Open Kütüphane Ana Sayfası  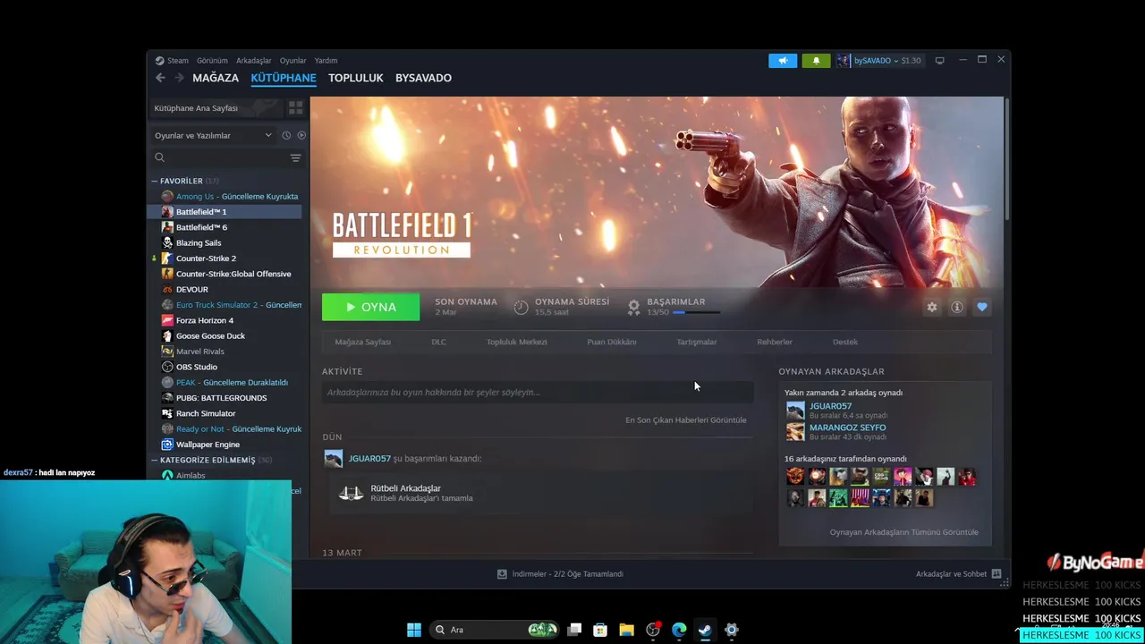215,108
